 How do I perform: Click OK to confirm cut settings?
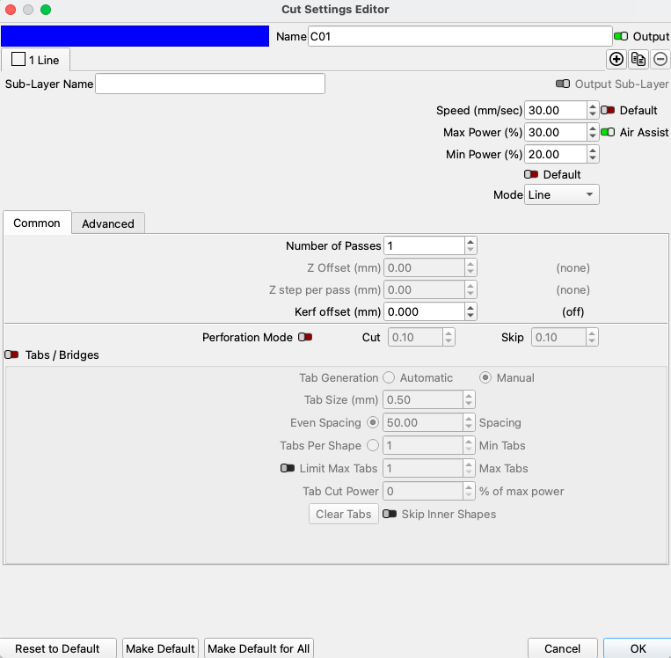(x=638, y=648)
